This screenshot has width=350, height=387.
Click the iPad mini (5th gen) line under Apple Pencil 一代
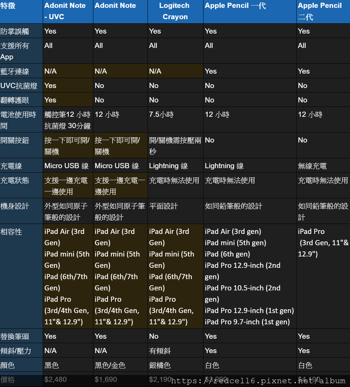click(x=235, y=243)
